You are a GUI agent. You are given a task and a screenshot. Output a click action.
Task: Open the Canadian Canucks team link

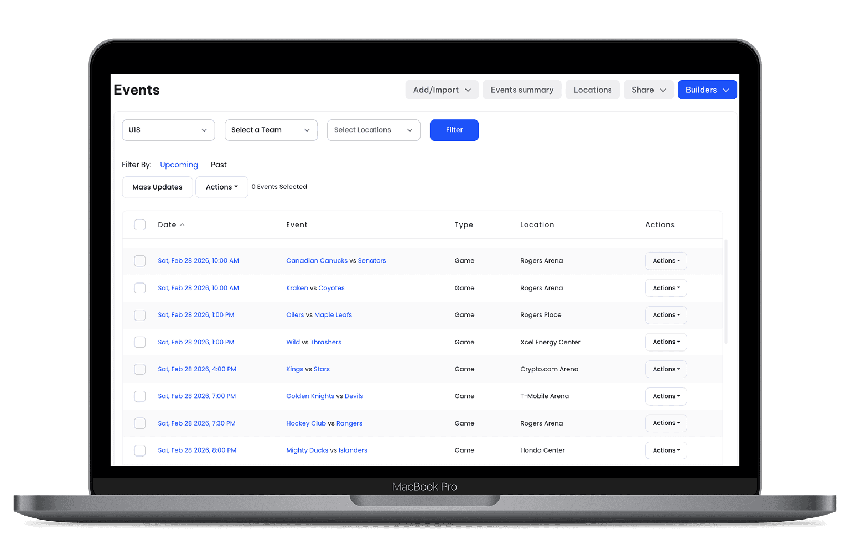pos(317,261)
